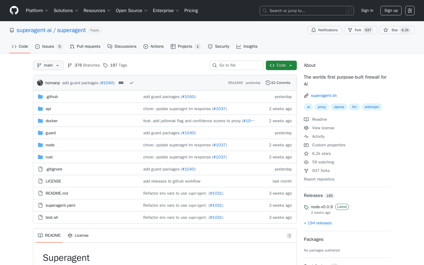The image size is (424, 265).
Task: Open the Enterprise dropdown
Action: tap(166, 11)
